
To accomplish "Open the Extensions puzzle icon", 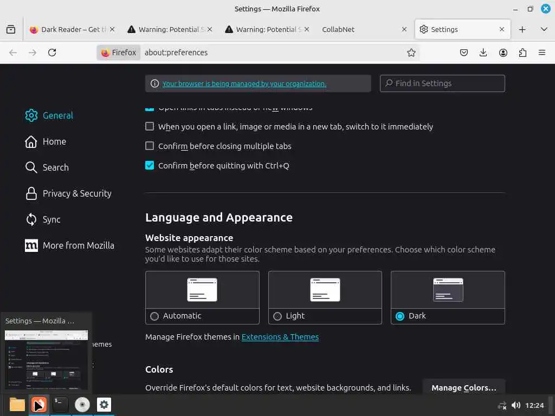I will click(x=522, y=53).
